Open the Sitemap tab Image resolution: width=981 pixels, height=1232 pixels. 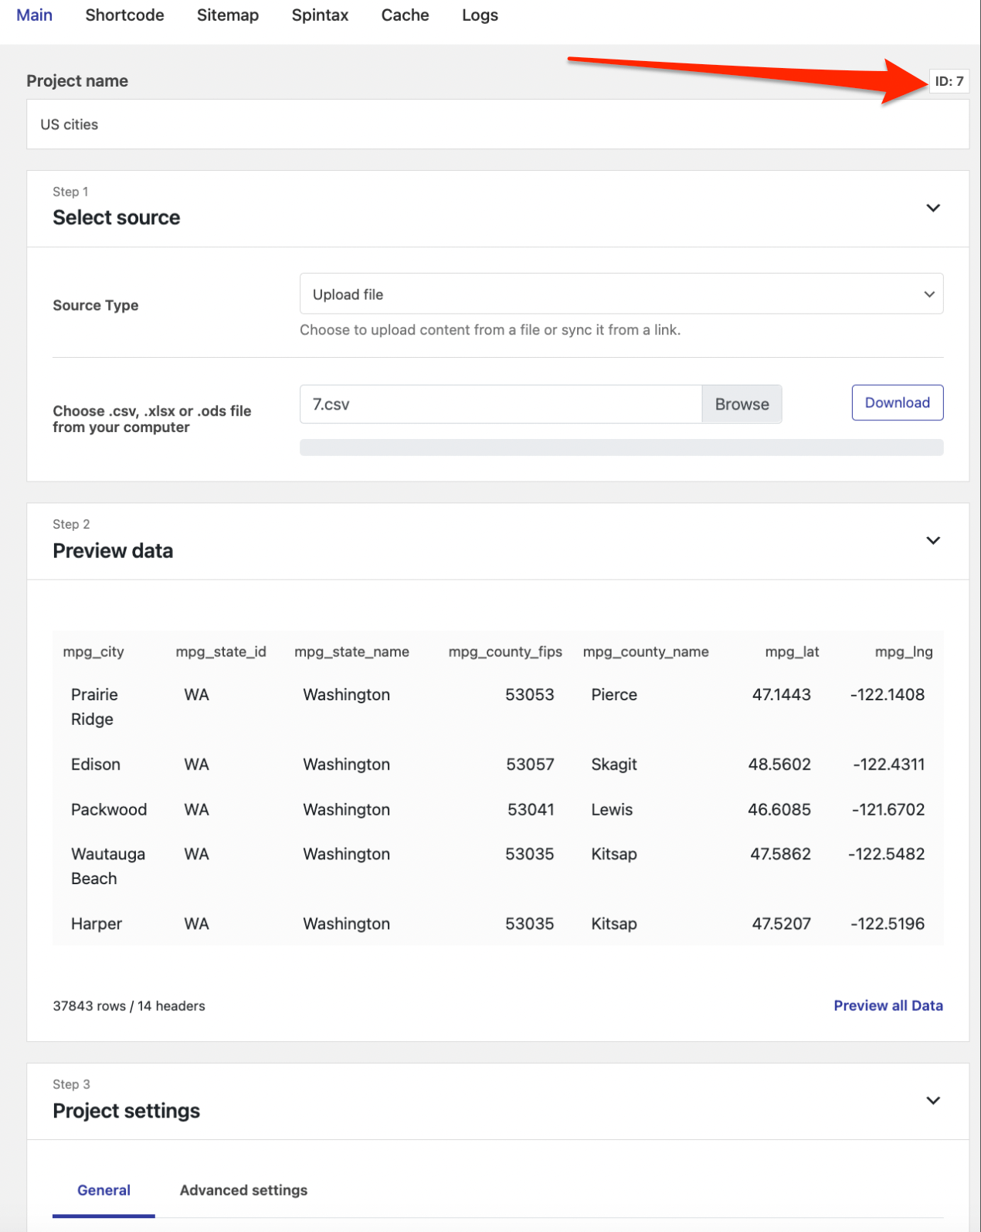point(227,15)
